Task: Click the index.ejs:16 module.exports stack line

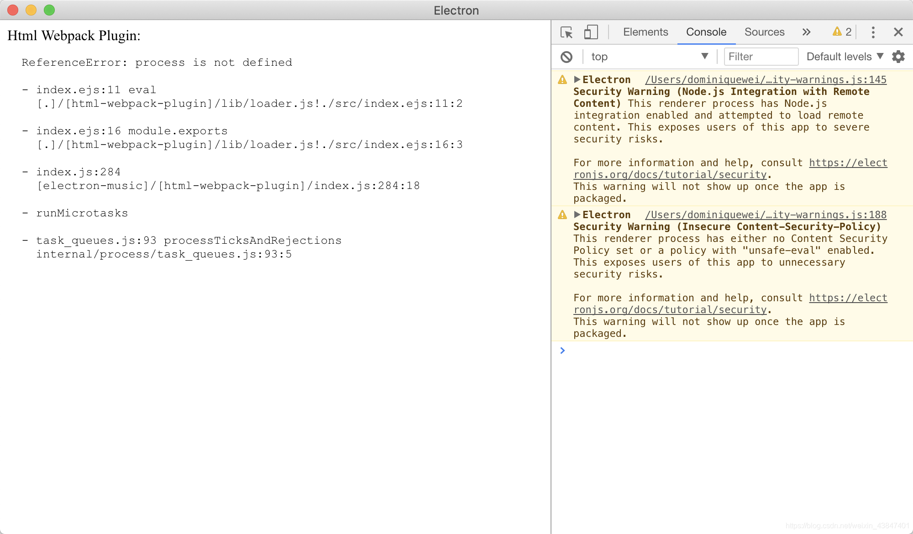Action: coord(132,131)
